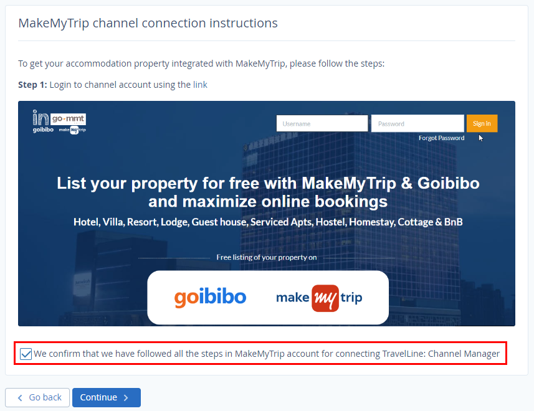Click the small goibibo text under logo
The image size is (534, 411).
[43, 130]
